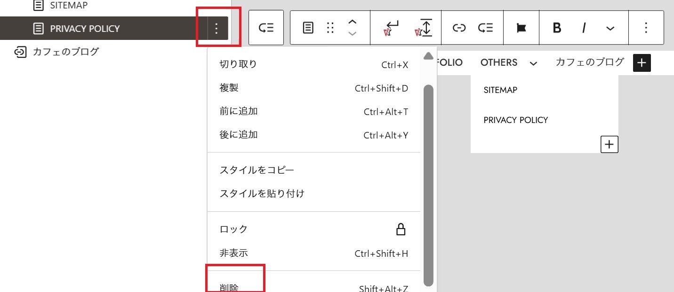Toggle bold formatting

pyautogui.click(x=557, y=28)
